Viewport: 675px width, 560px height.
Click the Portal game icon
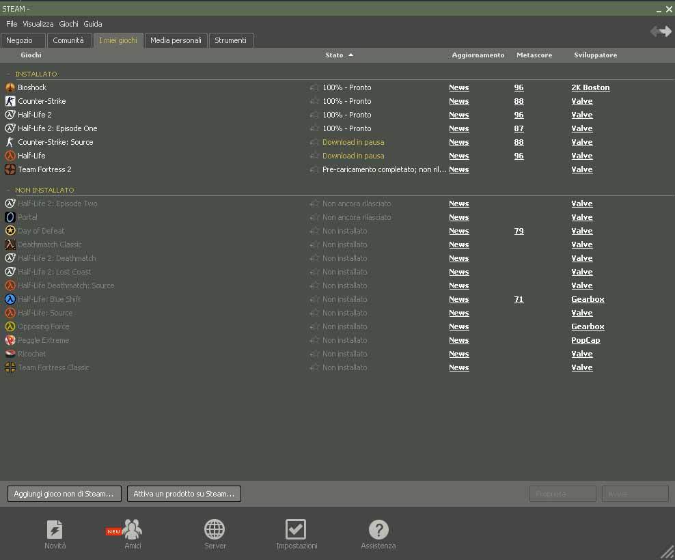[x=10, y=217]
